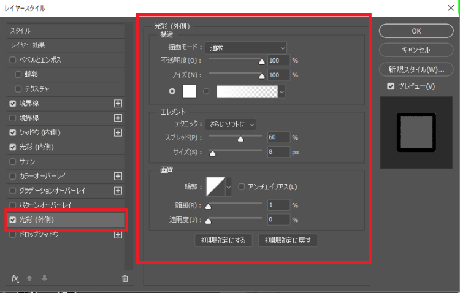Enable アンチエイリアス checkbox

click(x=242, y=186)
